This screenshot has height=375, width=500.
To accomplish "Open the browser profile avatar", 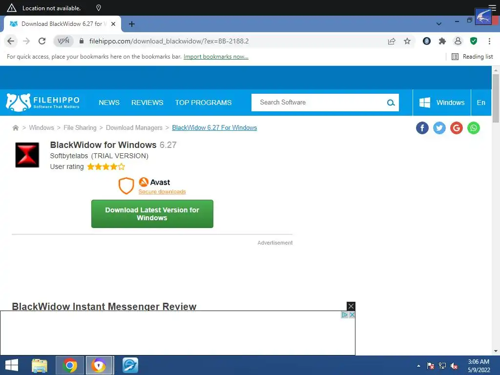I will tap(458, 41).
